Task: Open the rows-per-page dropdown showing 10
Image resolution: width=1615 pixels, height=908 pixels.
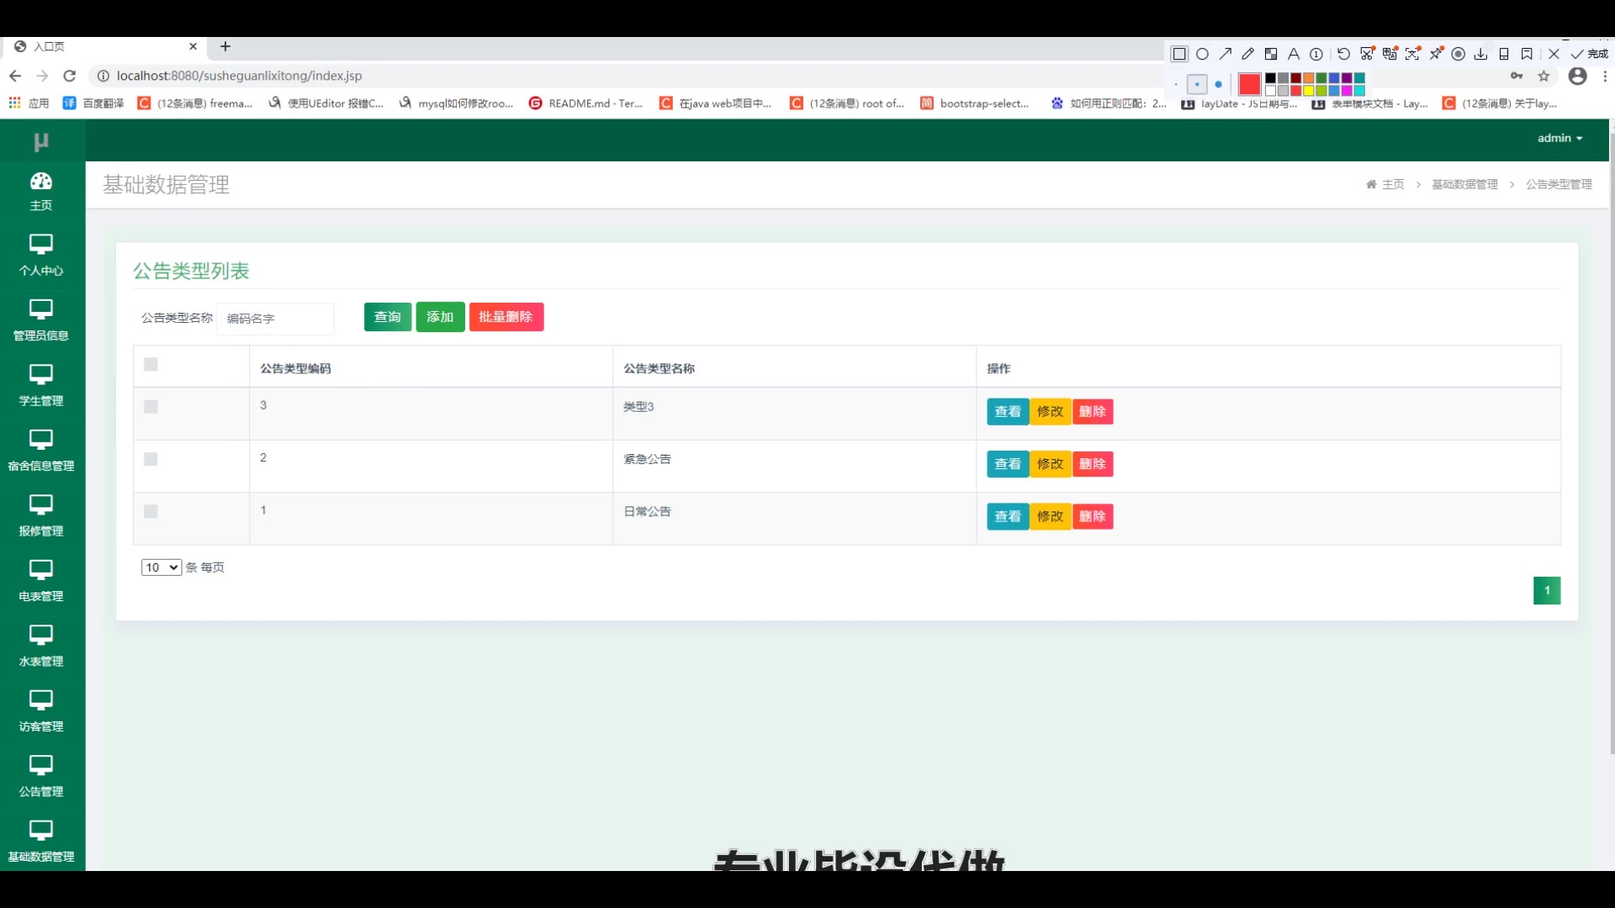Action: [161, 567]
